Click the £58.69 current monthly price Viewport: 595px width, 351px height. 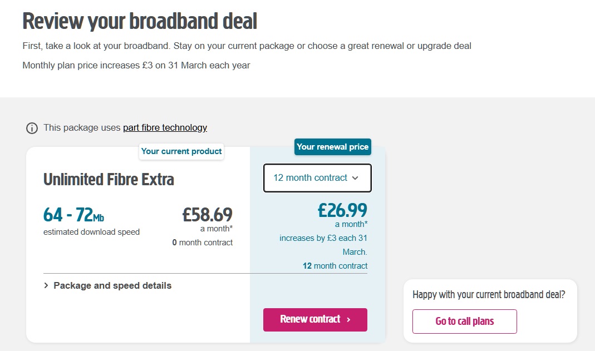[x=207, y=215]
